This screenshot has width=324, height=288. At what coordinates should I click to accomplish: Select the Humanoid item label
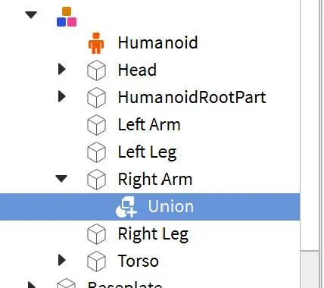tap(158, 42)
